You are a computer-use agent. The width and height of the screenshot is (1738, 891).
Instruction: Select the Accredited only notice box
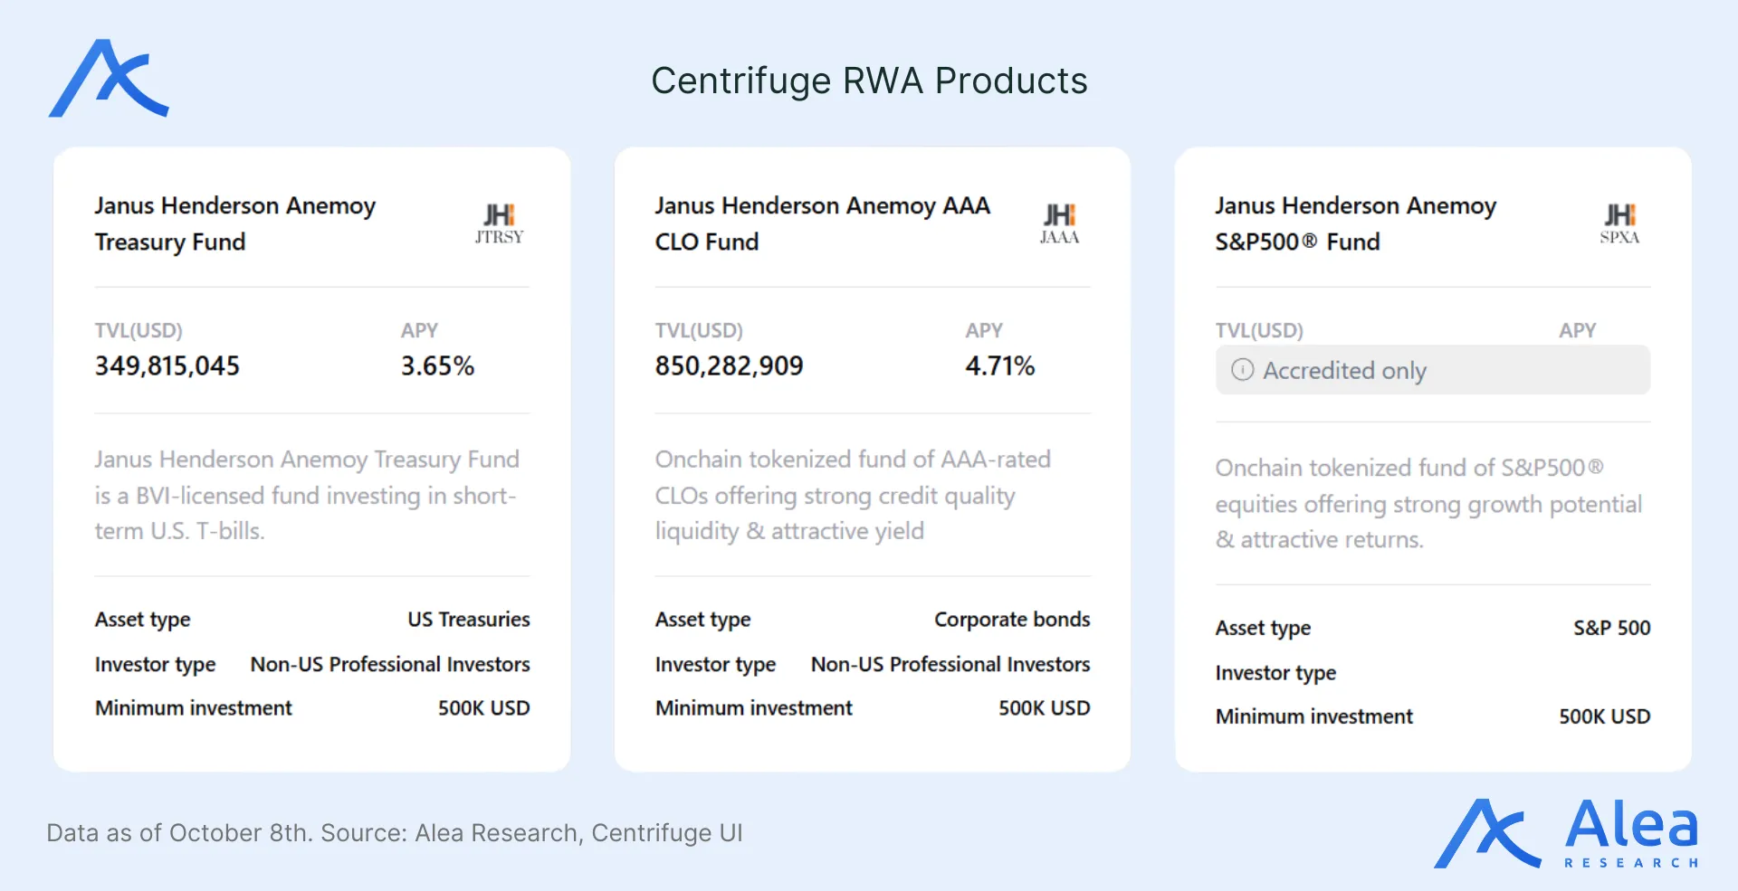(1432, 370)
